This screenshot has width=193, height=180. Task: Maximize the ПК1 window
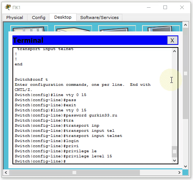click(x=165, y=7)
